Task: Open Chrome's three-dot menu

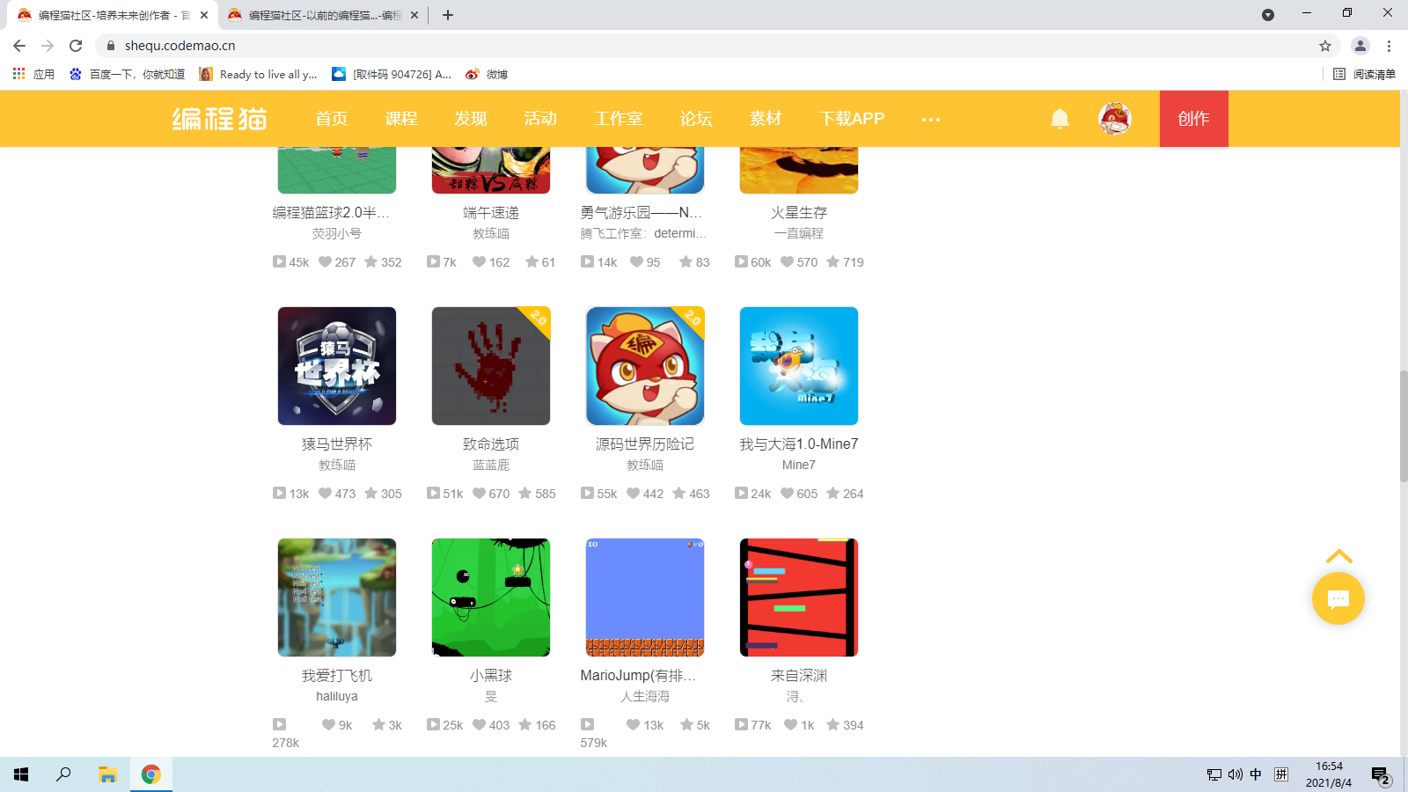Action: [1389, 46]
